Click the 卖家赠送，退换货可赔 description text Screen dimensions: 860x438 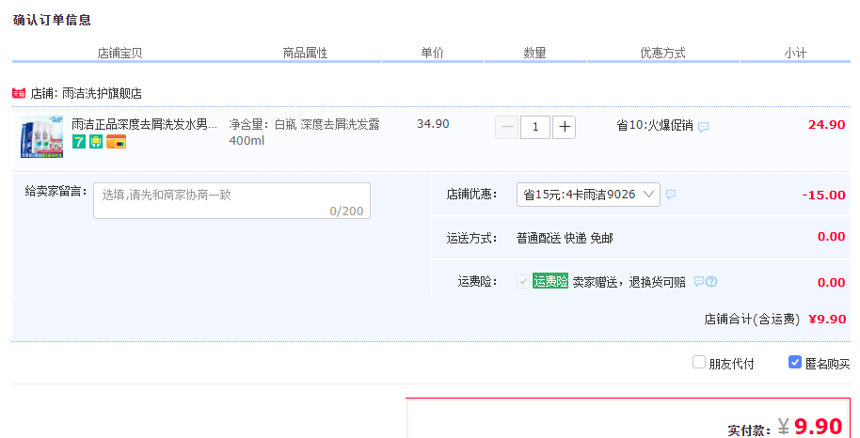click(629, 282)
